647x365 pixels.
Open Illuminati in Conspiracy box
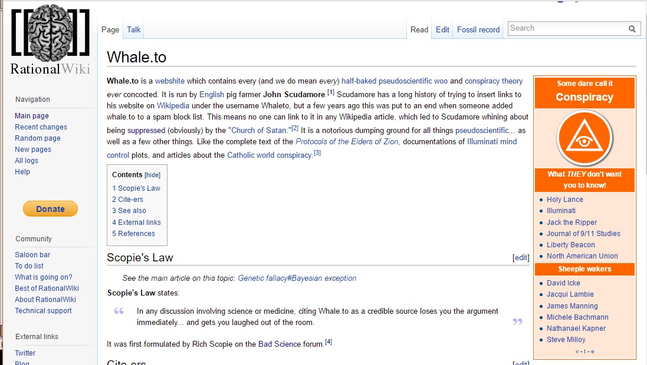(561, 211)
